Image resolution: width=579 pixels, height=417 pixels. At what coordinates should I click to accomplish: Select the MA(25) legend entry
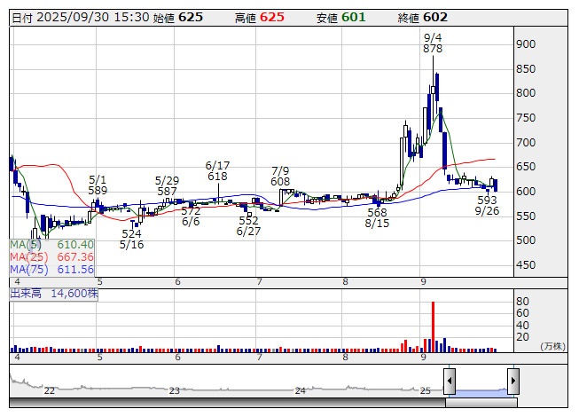pos(51,257)
